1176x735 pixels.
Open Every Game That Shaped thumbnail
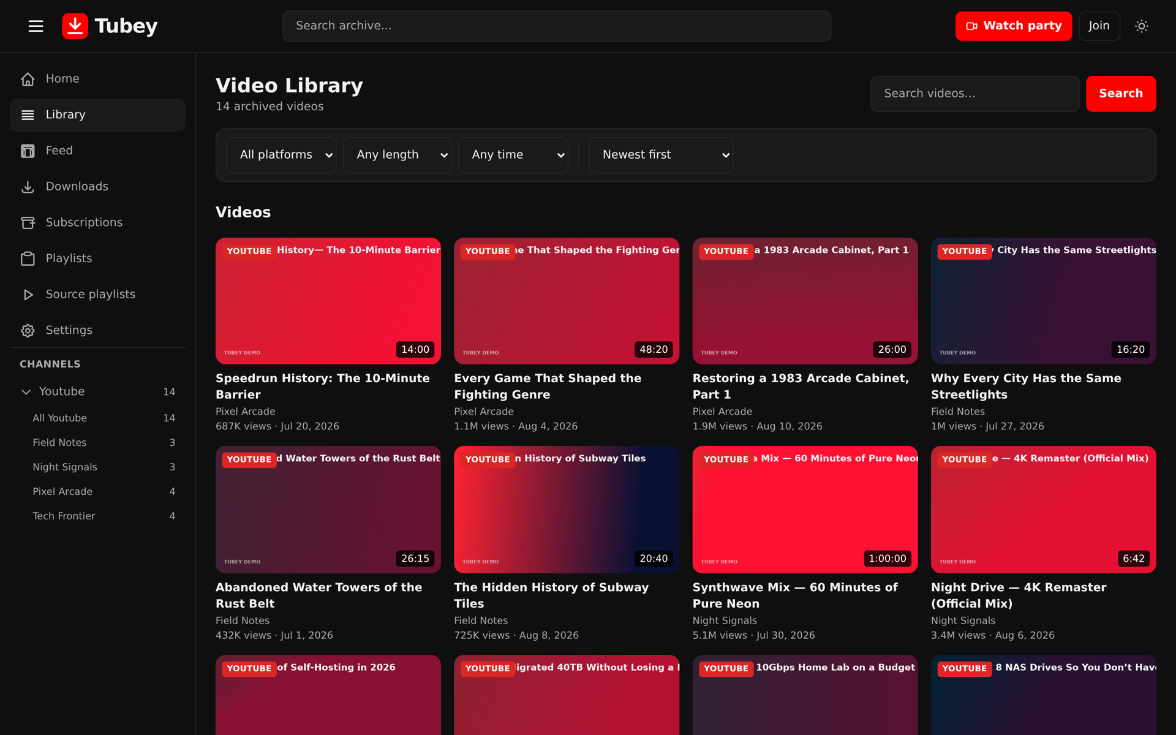[567, 301]
